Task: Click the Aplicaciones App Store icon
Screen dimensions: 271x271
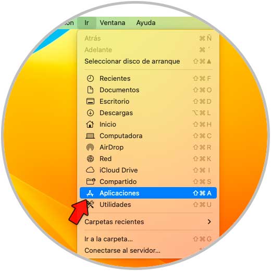Action: pyautogui.click(x=90, y=193)
